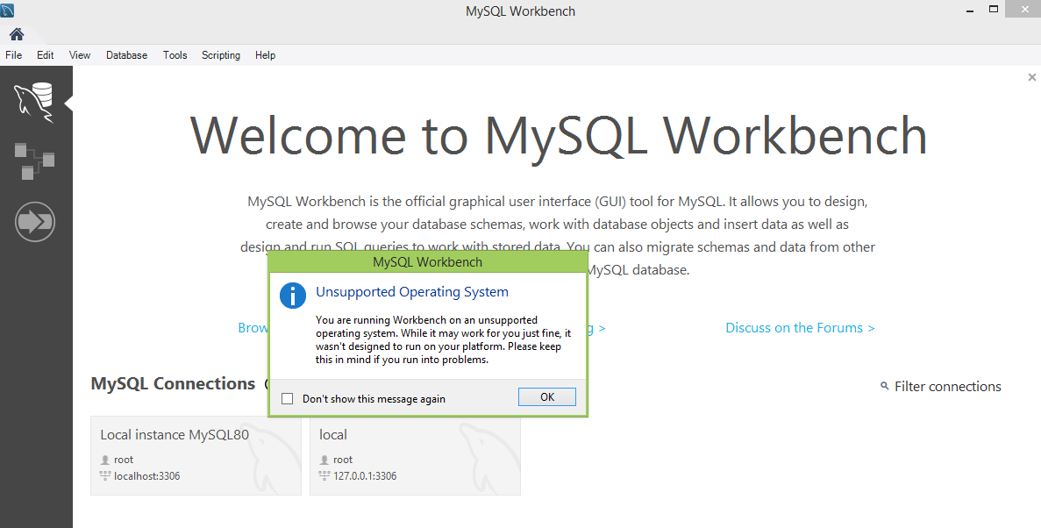
Task: Open the Scripting menu
Action: 221,55
